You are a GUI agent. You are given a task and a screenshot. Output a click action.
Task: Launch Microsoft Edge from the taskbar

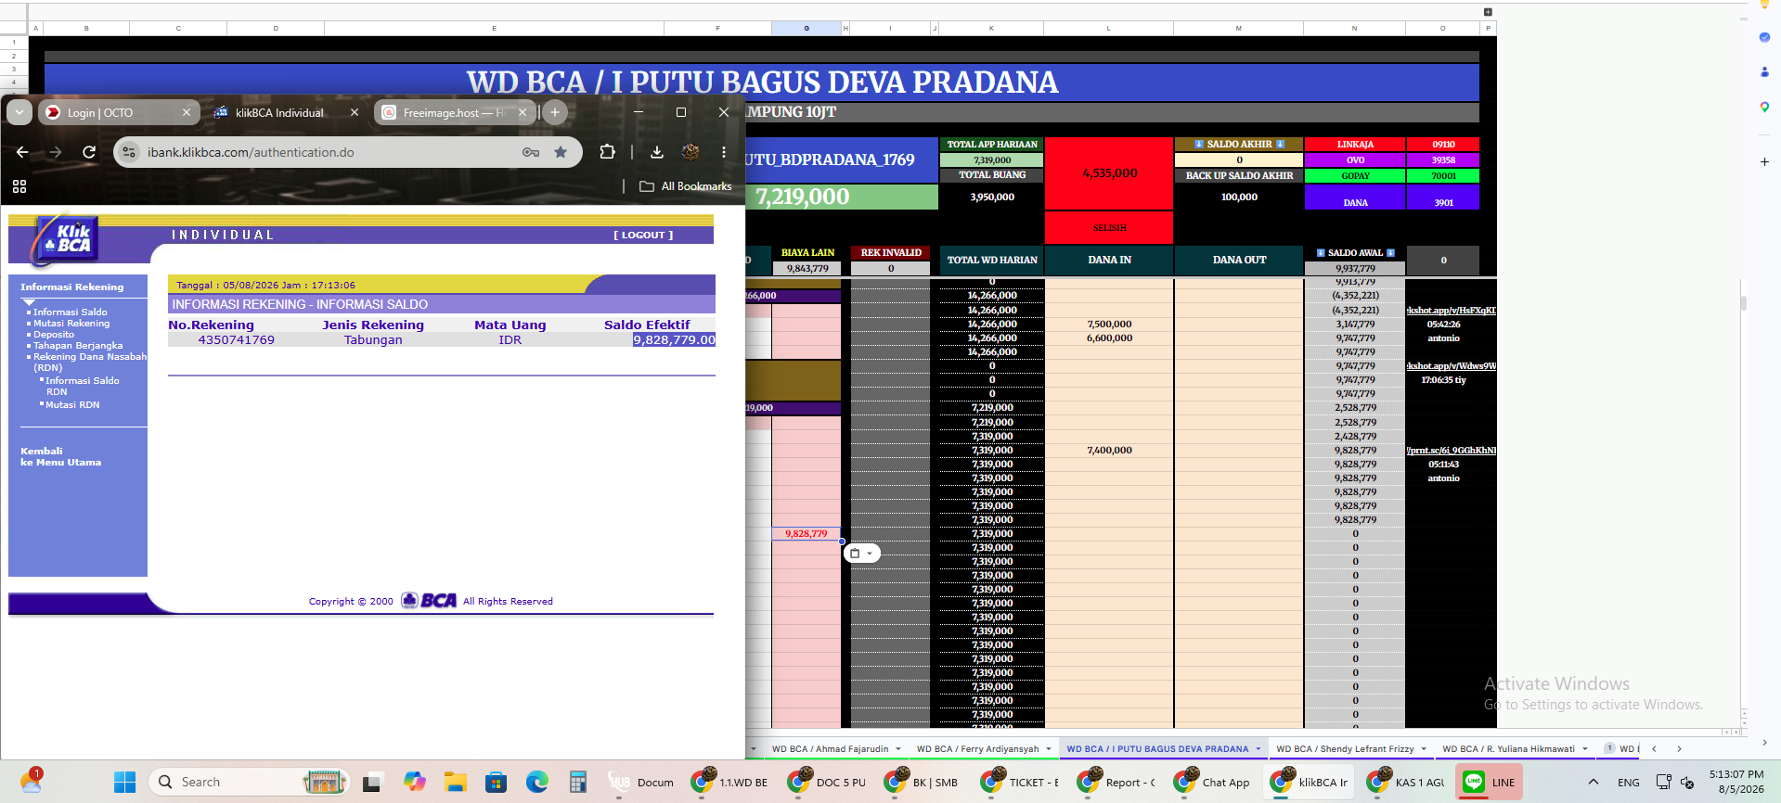537,783
